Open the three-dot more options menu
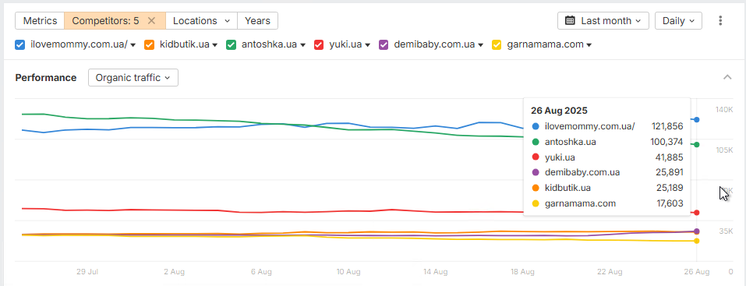This screenshot has width=746, height=286. coord(720,20)
